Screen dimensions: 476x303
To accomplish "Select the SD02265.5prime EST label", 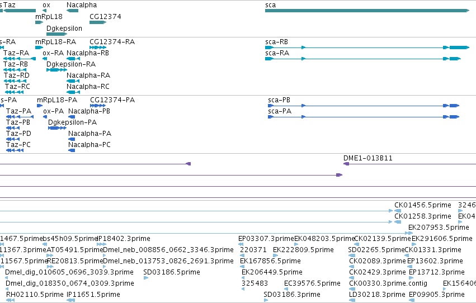I will coord(376,250).
